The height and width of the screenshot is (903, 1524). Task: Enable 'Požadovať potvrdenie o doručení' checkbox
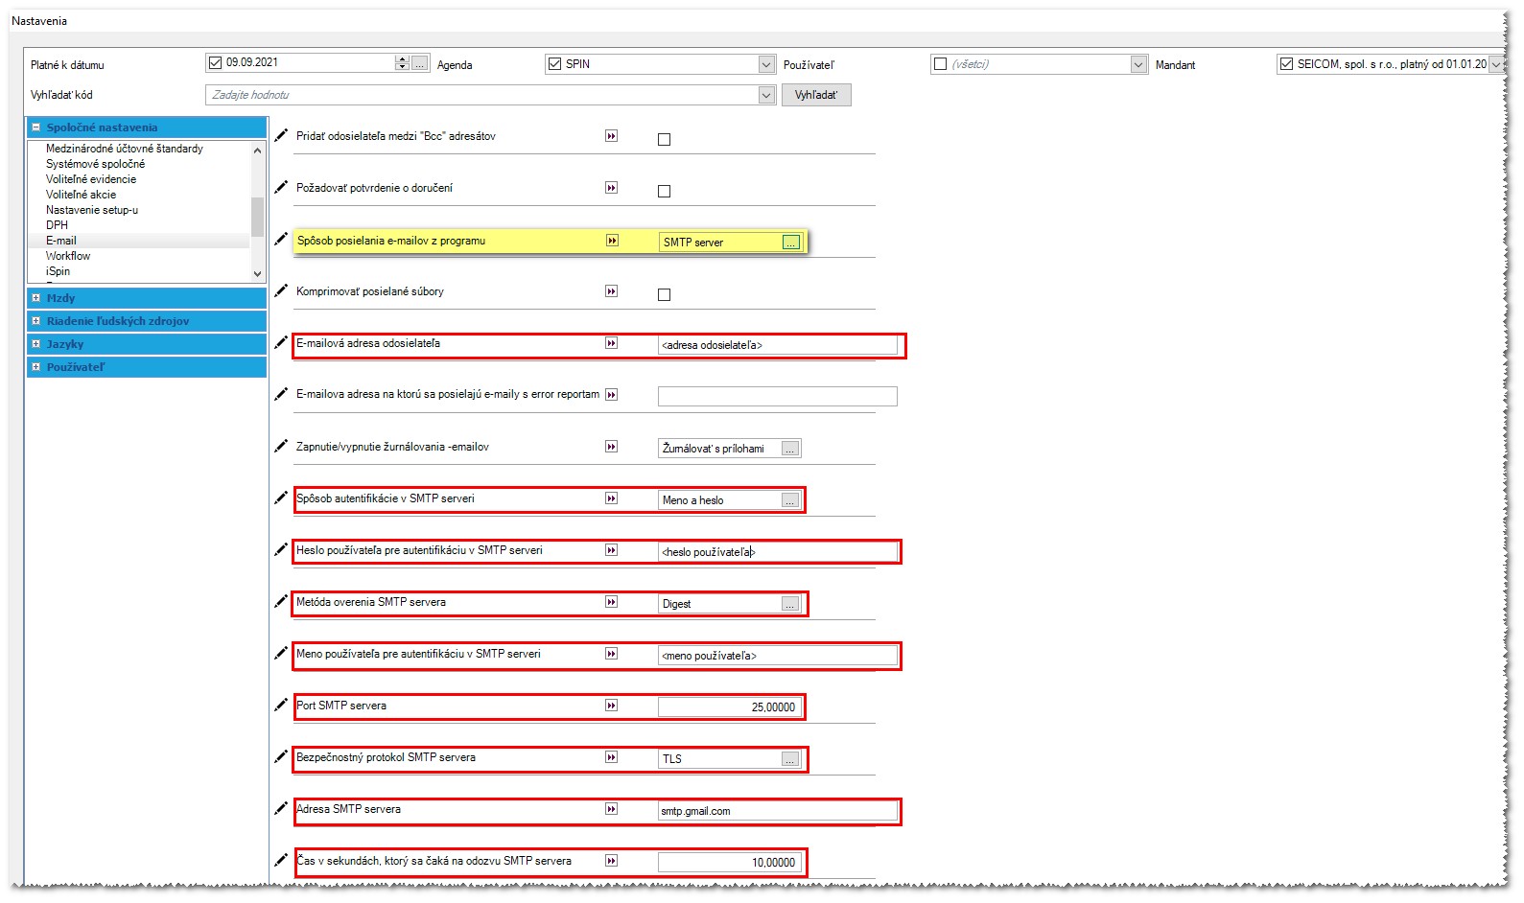(x=664, y=192)
